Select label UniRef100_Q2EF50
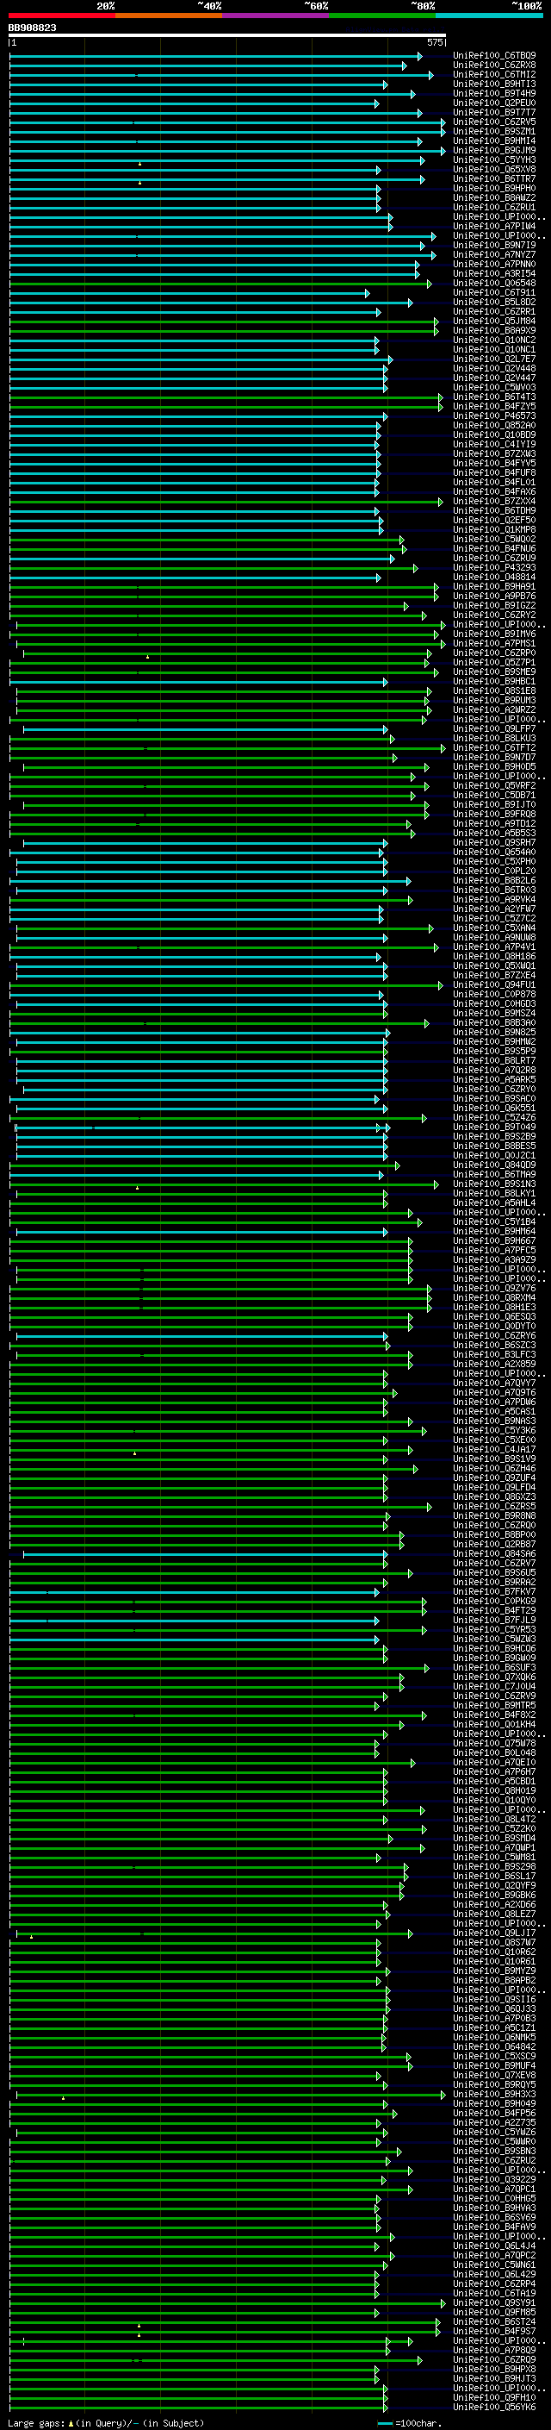Image resolution: width=551 pixels, height=2430 pixels. [494, 520]
